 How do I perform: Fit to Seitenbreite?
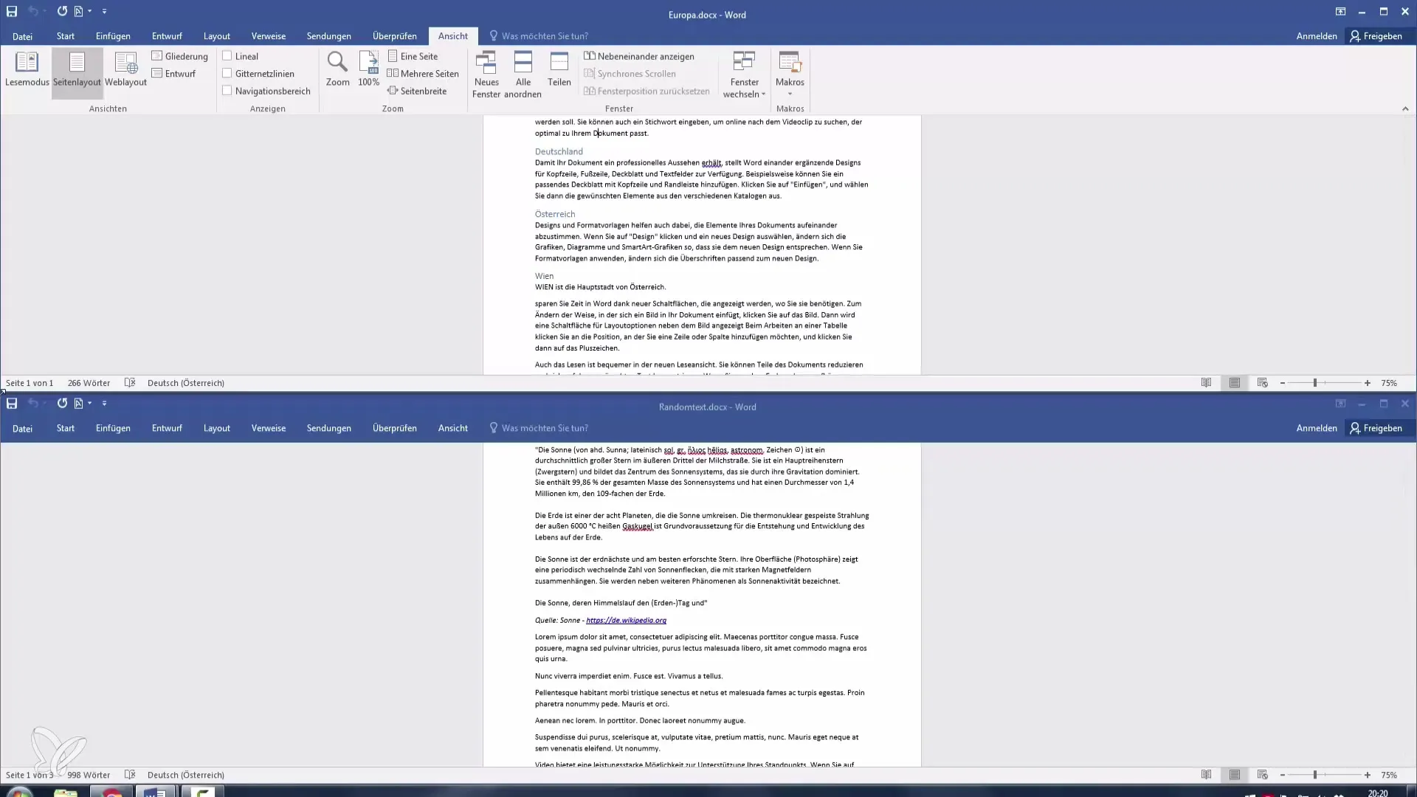click(417, 91)
